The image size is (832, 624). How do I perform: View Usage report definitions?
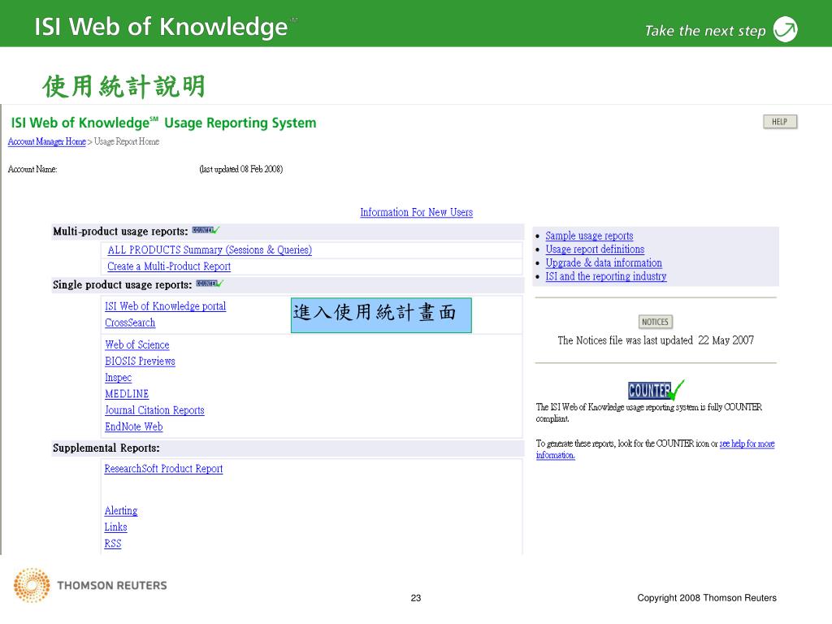pyautogui.click(x=595, y=249)
